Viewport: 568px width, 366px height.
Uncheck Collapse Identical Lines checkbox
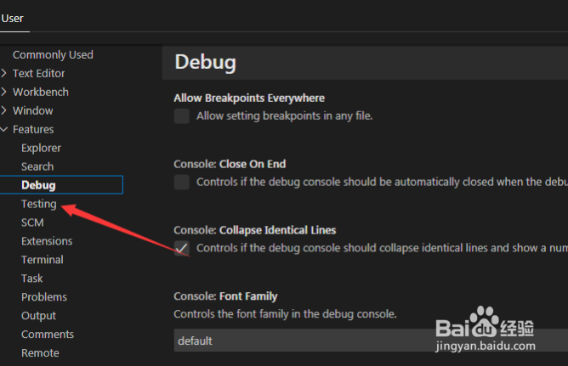182,248
